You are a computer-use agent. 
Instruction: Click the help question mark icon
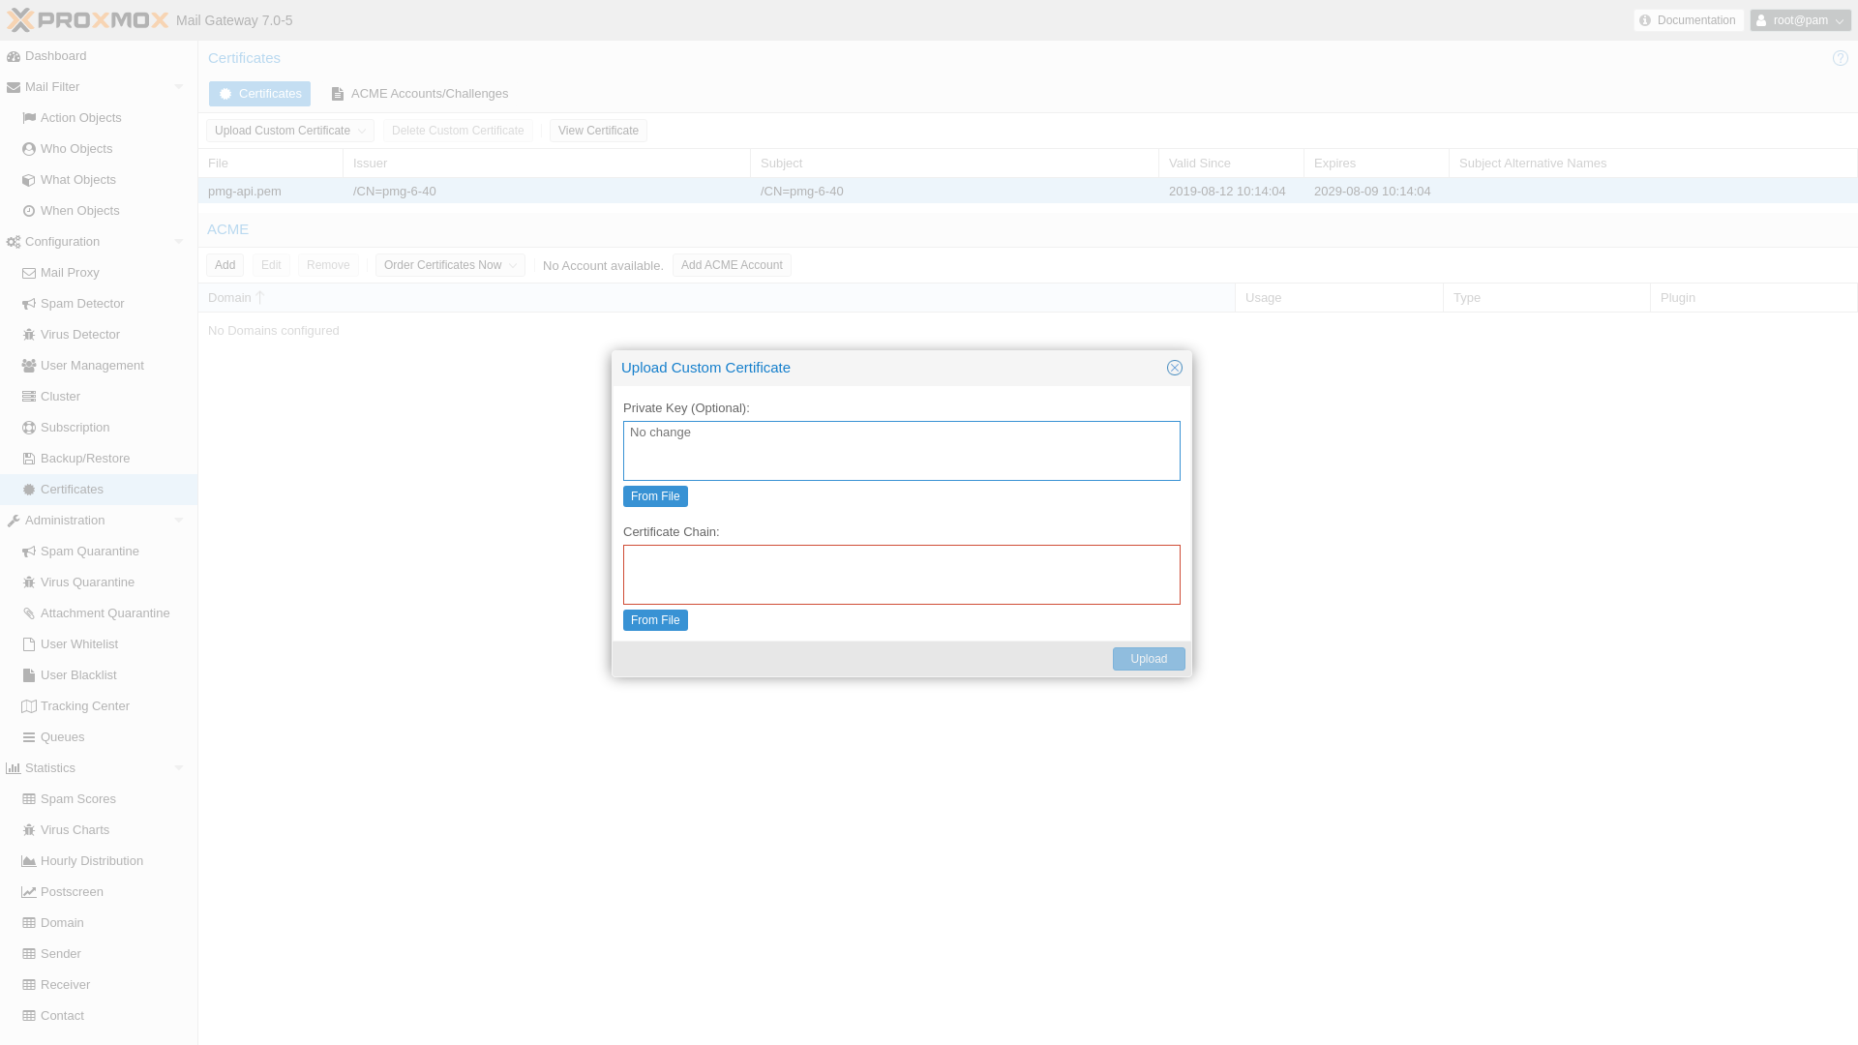tap(1840, 58)
